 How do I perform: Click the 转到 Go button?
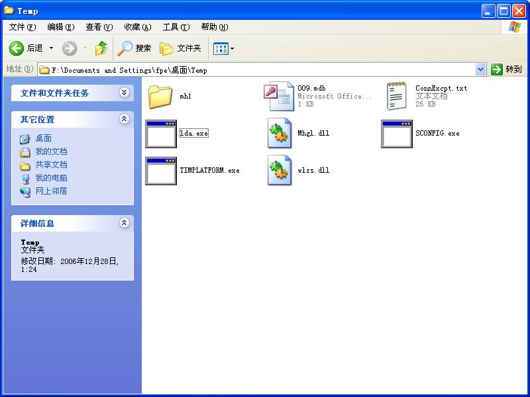pyautogui.click(x=506, y=69)
